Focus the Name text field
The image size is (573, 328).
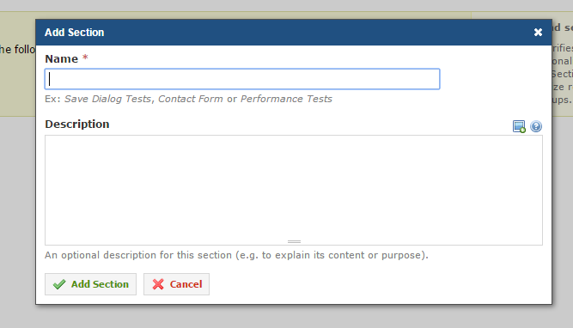point(242,79)
